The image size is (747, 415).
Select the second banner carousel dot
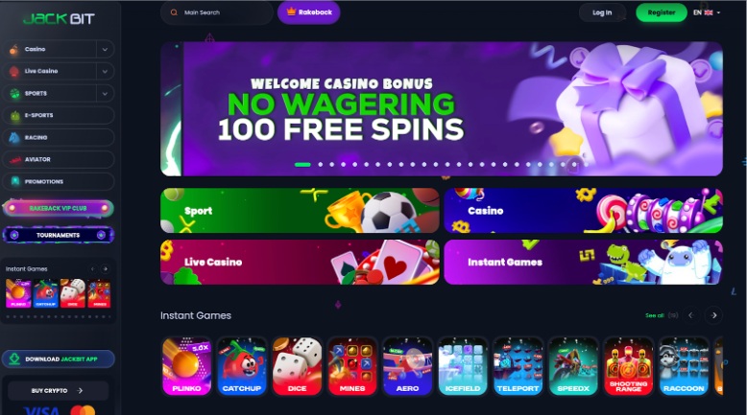(x=320, y=165)
